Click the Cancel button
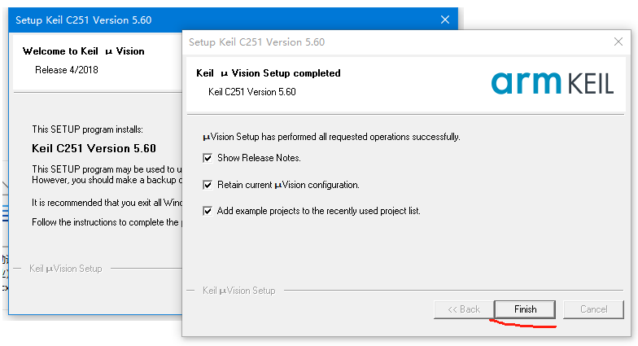 pos(593,309)
